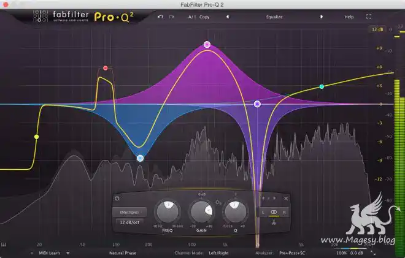Open the 12 dB/oct slope dropdown
405x258 pixels.
pos(129,222)
